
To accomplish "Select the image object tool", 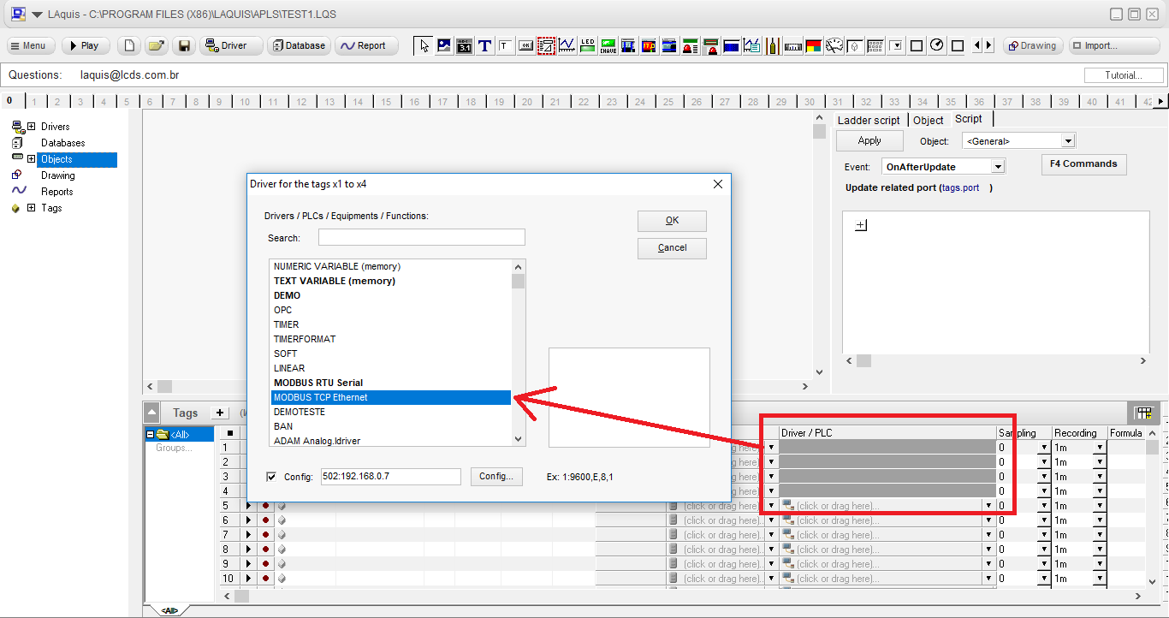I will coord(444,45).
